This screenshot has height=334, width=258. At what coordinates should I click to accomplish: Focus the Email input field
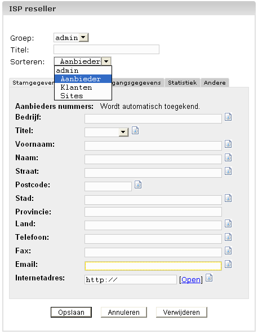[x=153, y=266]
